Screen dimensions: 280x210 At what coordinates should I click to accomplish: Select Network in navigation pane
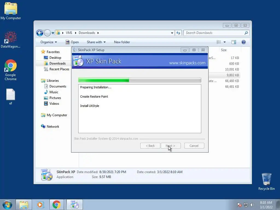(x=53, y=127)
